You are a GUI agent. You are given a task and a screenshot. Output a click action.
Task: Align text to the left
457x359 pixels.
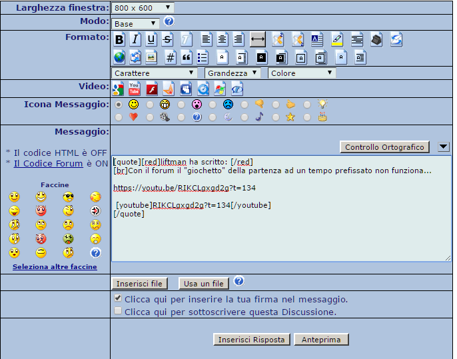207,39
